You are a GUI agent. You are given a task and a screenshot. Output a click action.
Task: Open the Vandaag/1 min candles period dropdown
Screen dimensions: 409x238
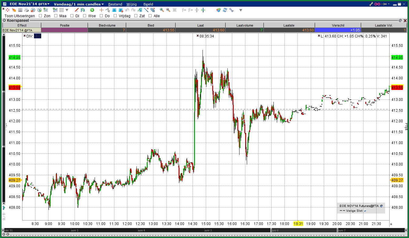click(79, 4)
